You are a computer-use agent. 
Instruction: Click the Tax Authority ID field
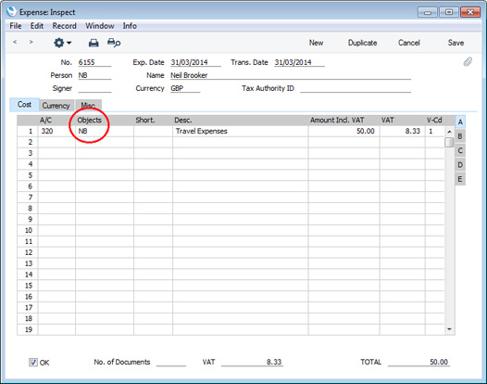pyautogui.click(x=356, y=88)
